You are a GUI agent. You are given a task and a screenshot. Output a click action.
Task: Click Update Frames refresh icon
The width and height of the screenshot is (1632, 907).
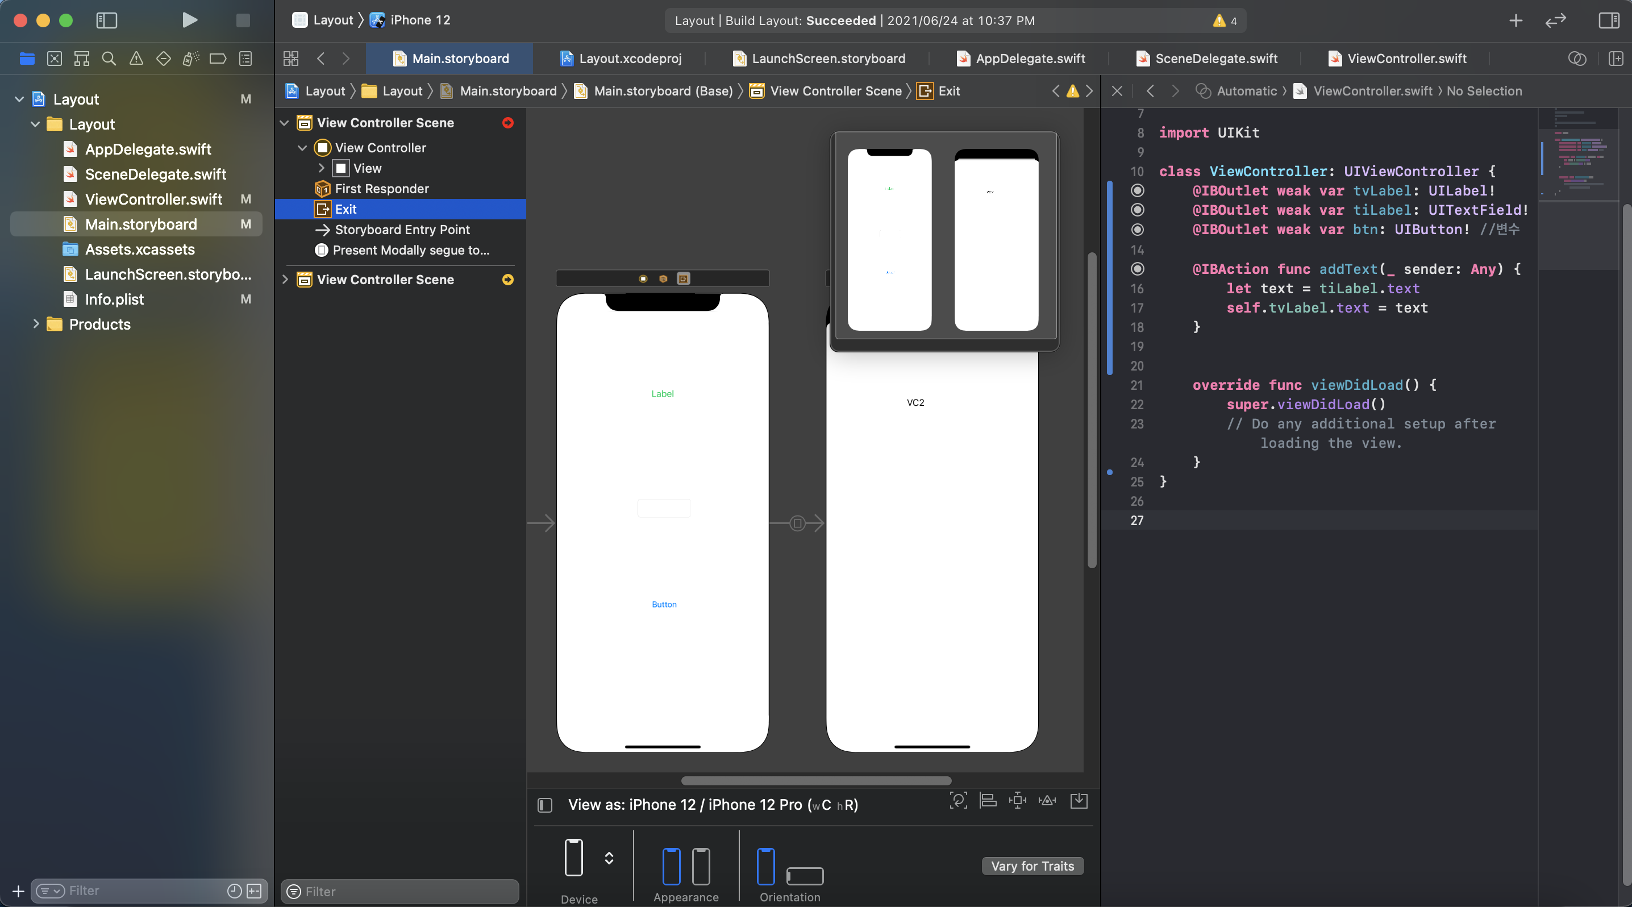click(958, 801)
